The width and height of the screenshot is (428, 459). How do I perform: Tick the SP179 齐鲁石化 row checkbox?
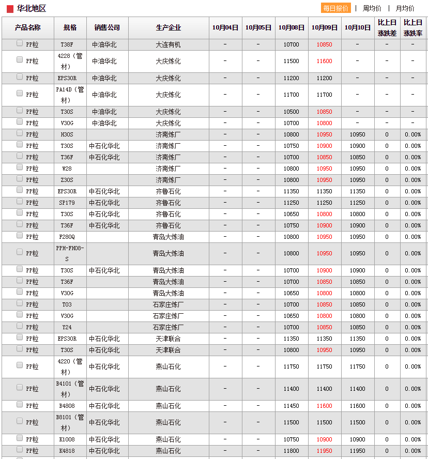pyautogui.click(x=20, y=202)
